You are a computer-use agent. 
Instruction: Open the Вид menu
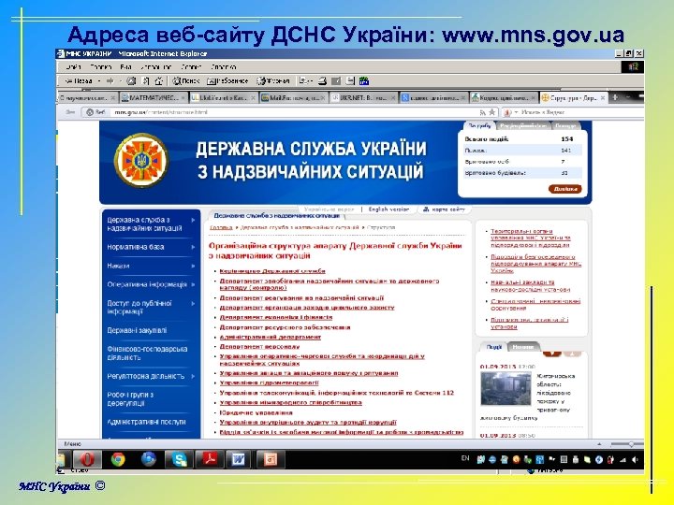[126, 67]
